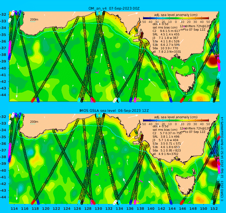Click 'sat rms bias (cm)' header in bottom panel

[165, 130]
